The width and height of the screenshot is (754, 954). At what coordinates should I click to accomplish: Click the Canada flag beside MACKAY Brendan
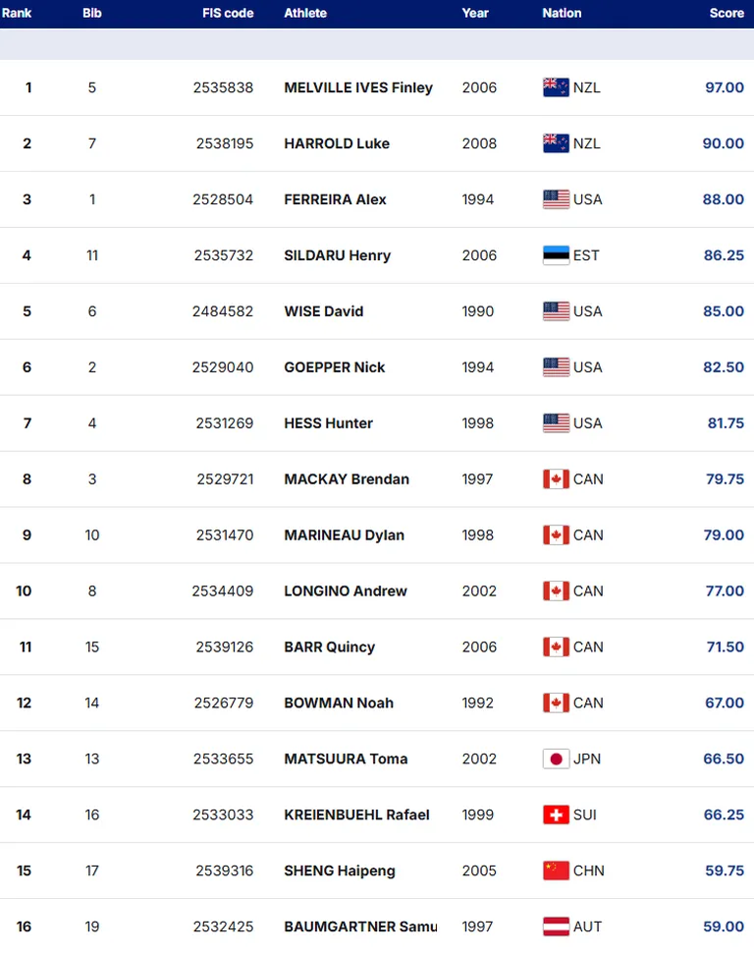[x=556, y=479]
